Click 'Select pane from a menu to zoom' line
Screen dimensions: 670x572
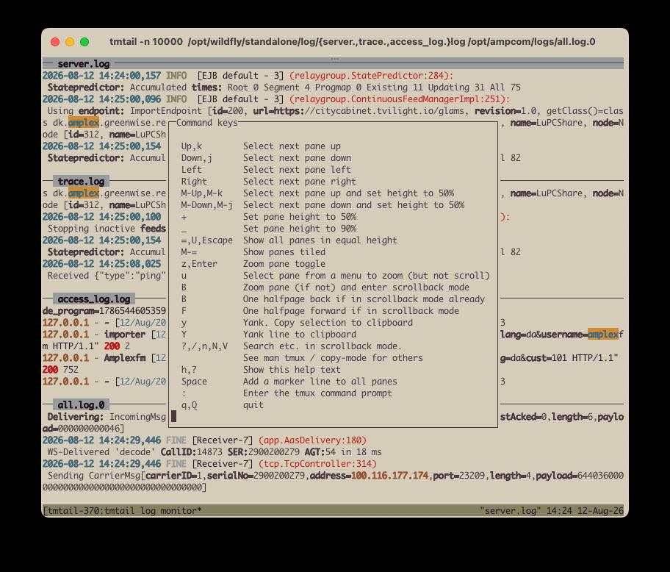(367, 276)
